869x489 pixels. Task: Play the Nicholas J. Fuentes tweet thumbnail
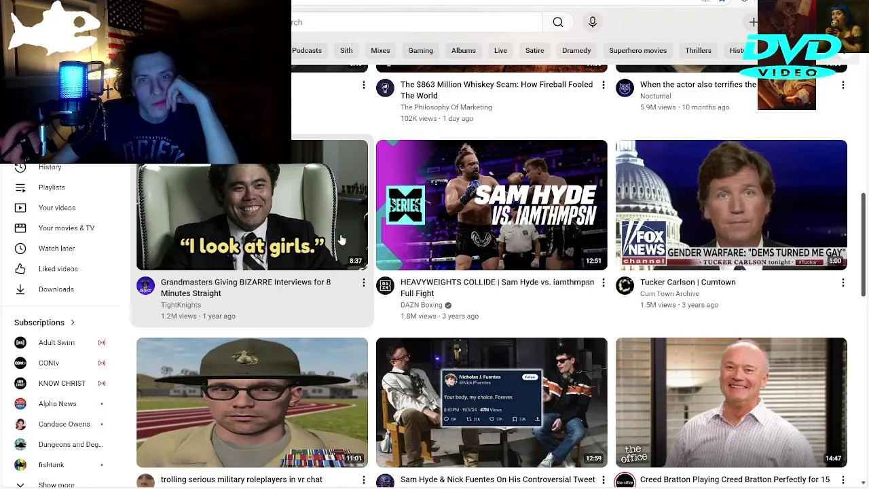pos(492,402)
